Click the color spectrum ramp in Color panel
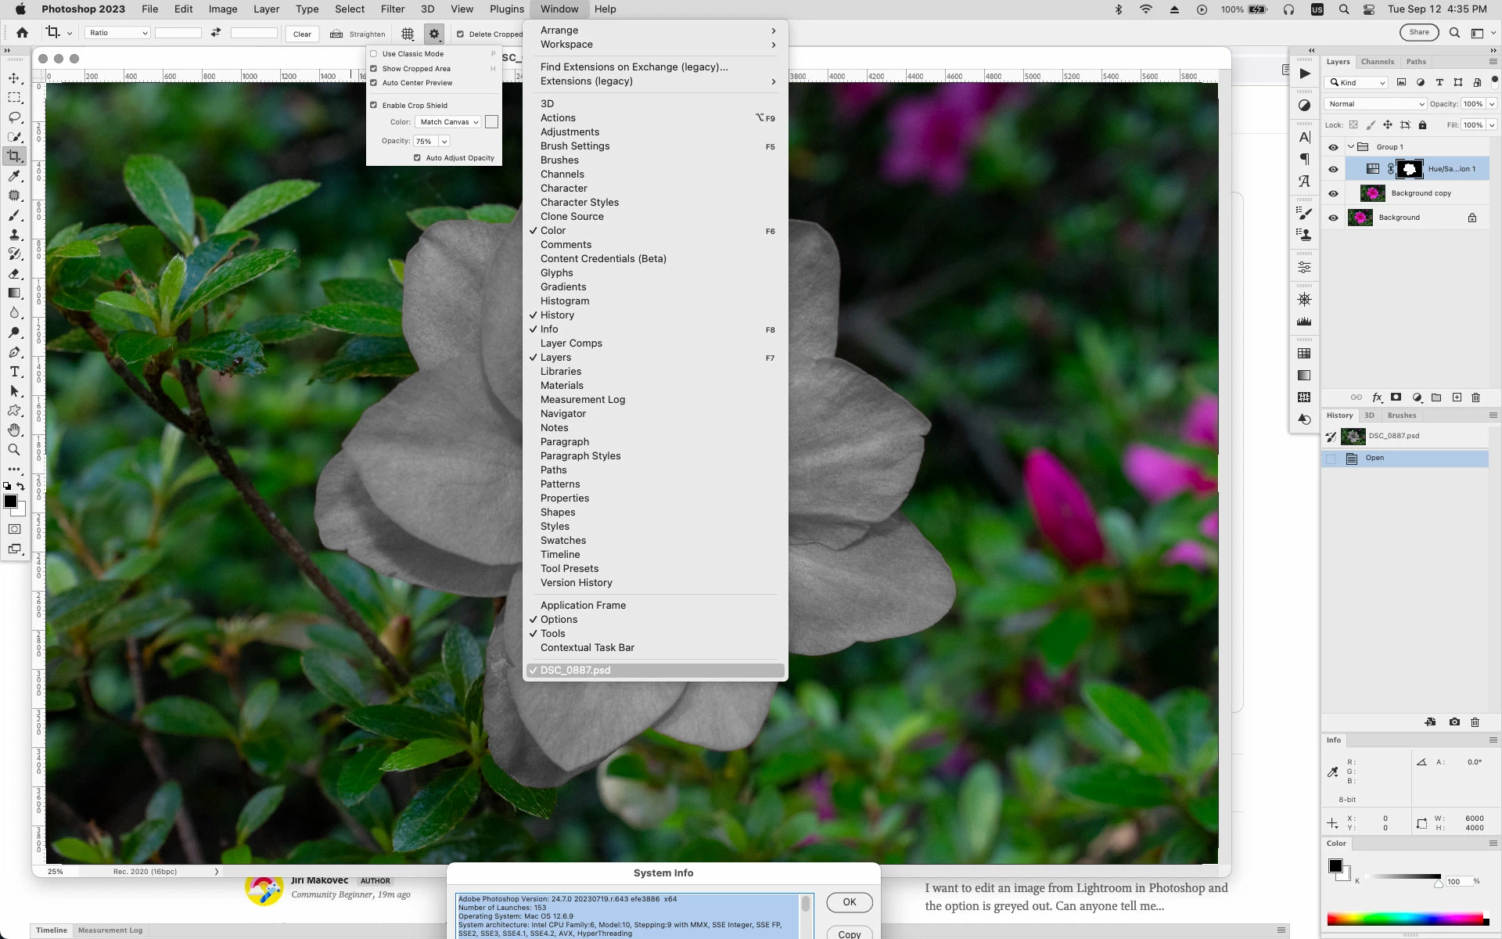 (1405, 919)
